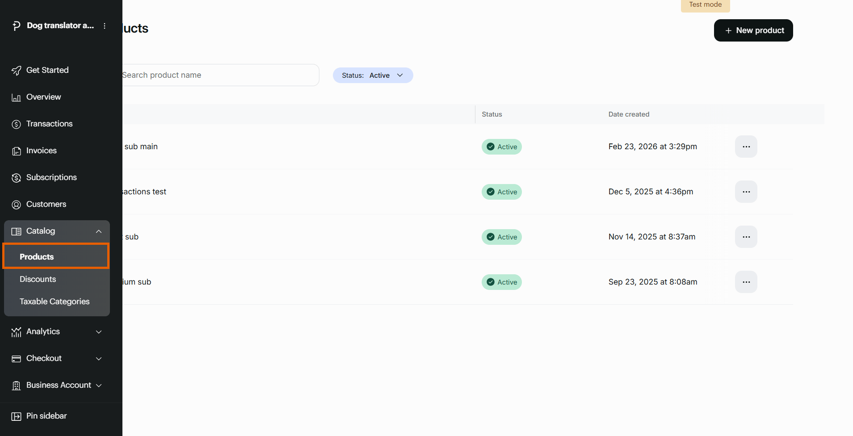Image resolution: width=853 pixels, height=436 pixels.
Task: Click Sep 23, 2025 at 8:08am date
Action: [653, 282]
